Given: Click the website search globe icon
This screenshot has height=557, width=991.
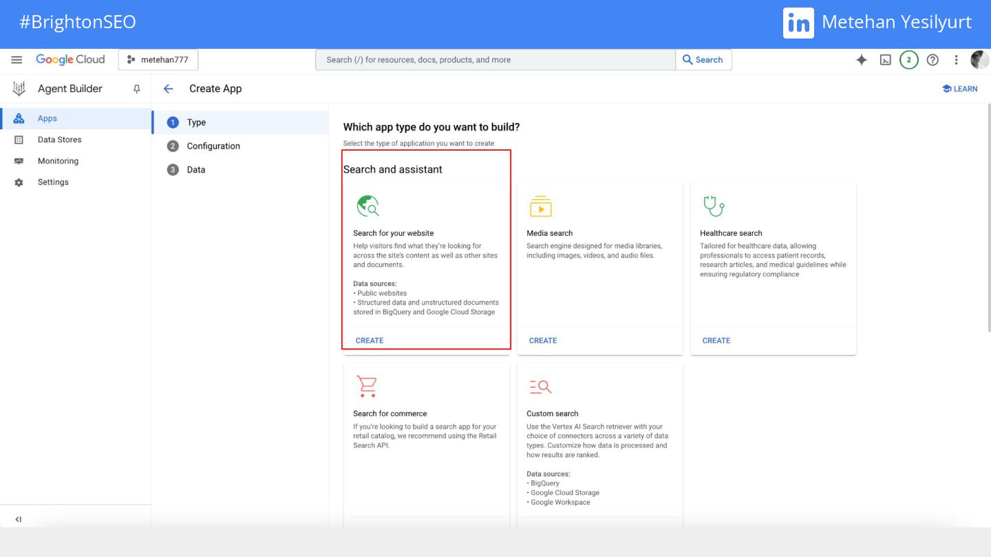Looking at the screenshot, I should tap(367, 206).
